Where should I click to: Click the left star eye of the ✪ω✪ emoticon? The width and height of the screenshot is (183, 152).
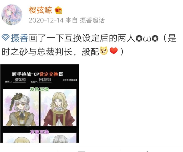point(139,39)
